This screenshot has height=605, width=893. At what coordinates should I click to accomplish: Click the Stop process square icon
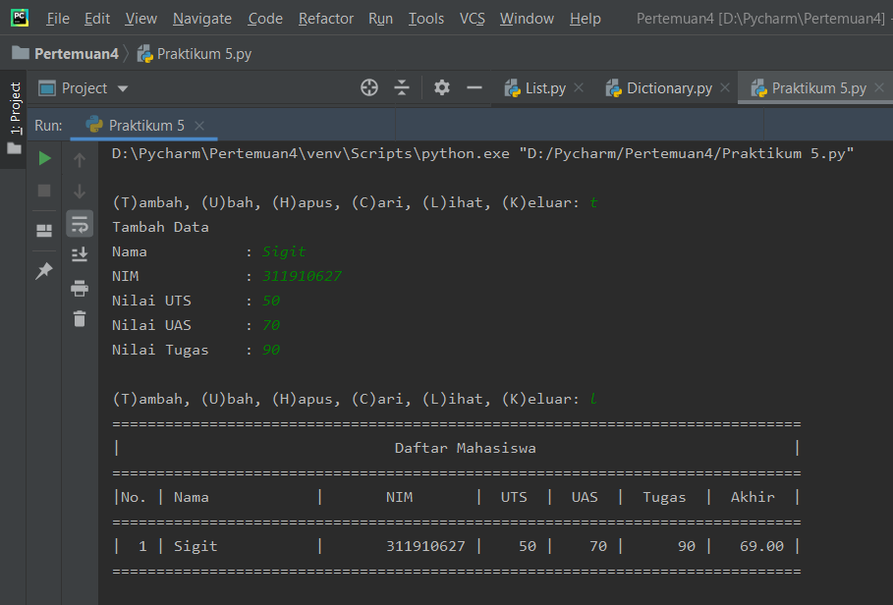click(44, 191)
